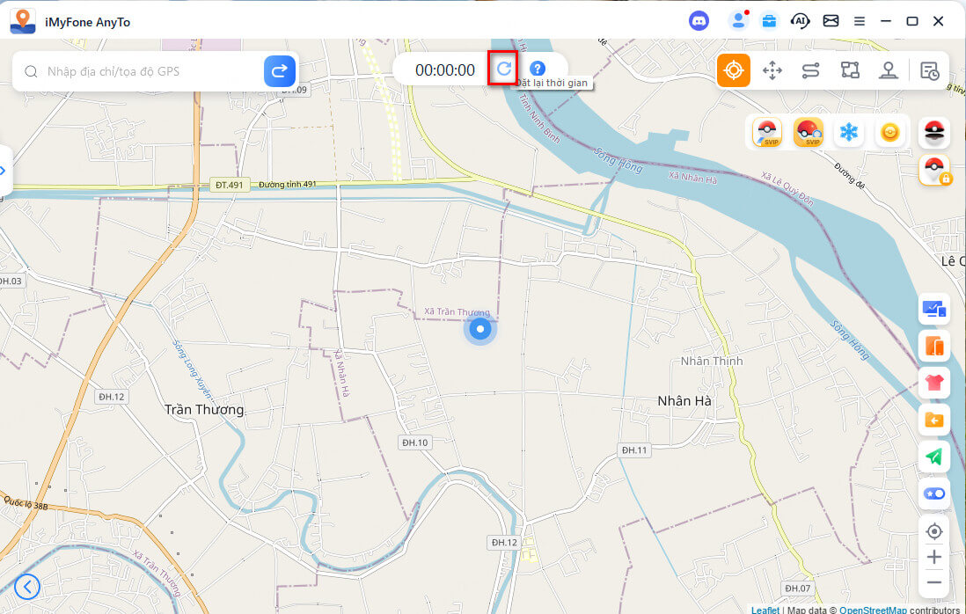This screenshot has height=614, width=966.
Task: Open the user account profile menu
Action: pos(738,21)
